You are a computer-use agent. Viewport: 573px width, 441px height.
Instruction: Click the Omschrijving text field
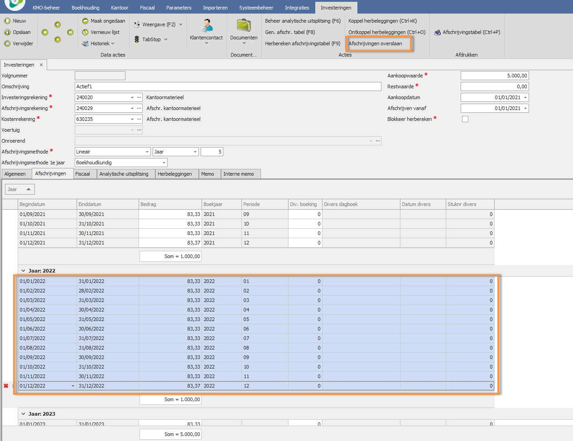228,86
